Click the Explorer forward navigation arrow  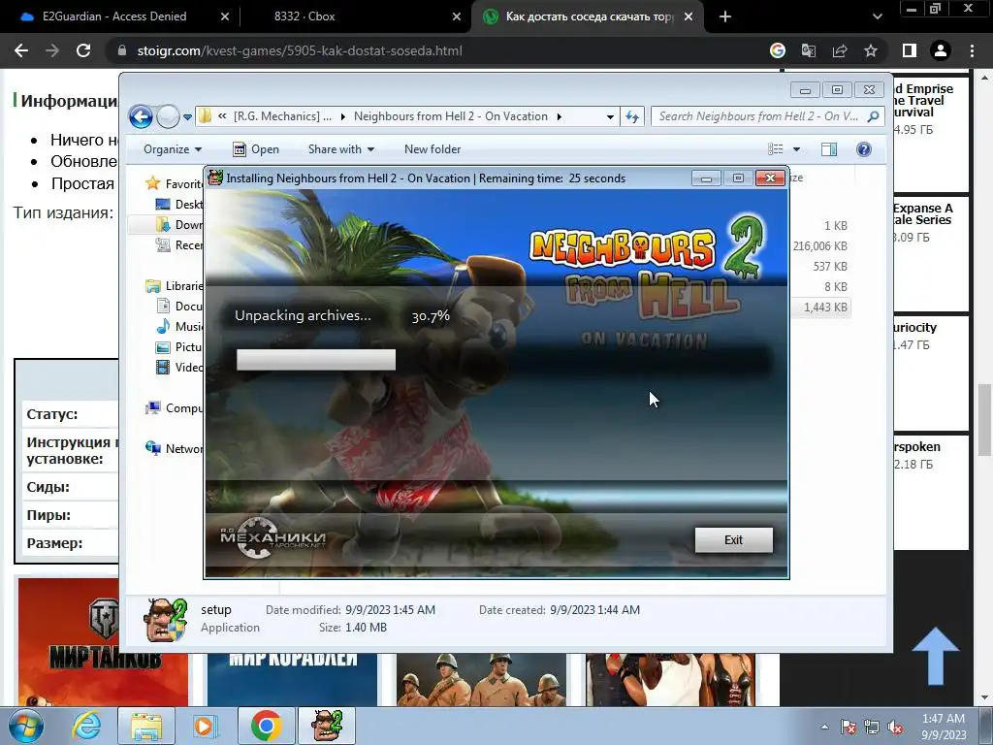point(168,116)
